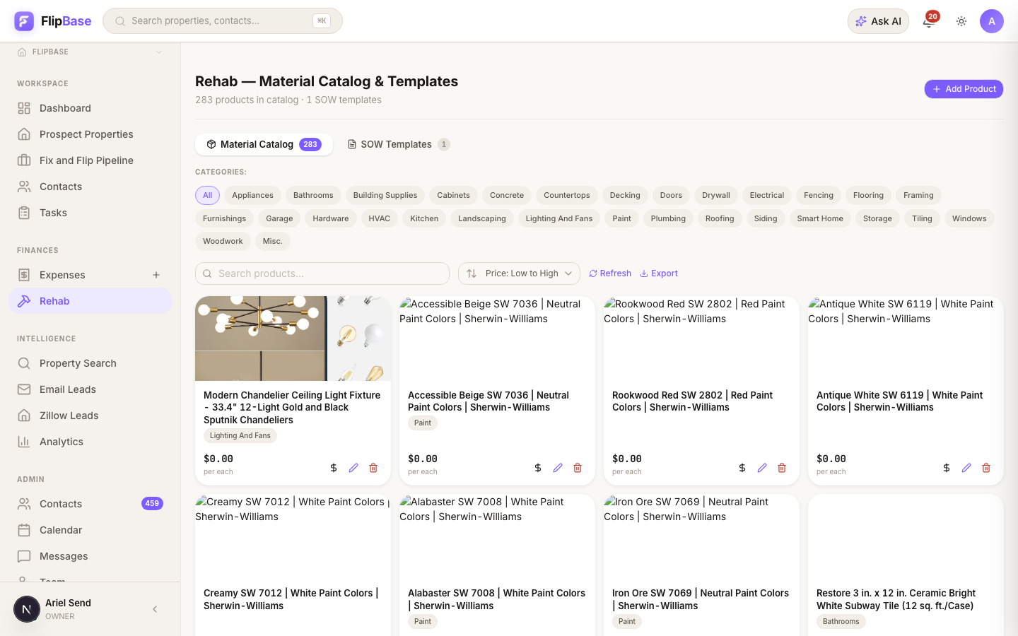
Task: Export the catalog
Action: [x=659, y=273]
